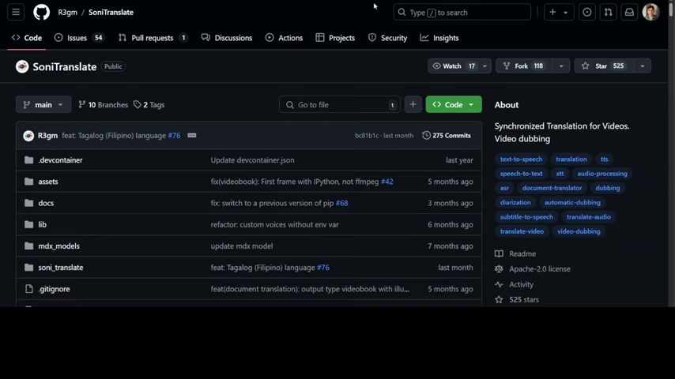Image resolution: width=675 pixels, height=379 pixels.
Task: Switch to the Security tab
Action: (388, 38)
